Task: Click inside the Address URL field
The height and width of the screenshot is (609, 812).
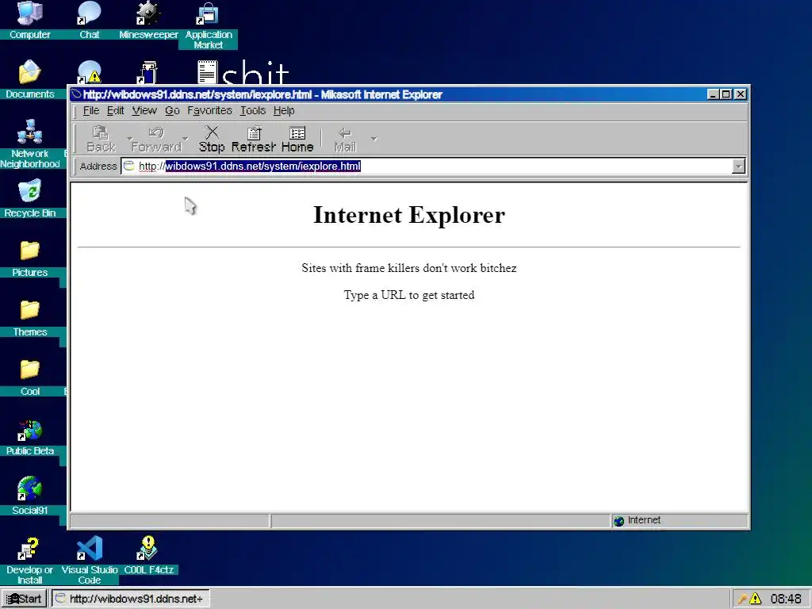Action: point(434,167)
